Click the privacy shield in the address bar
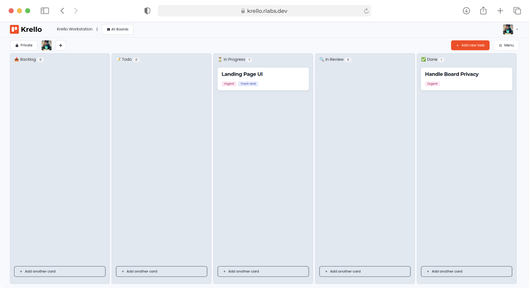 point(147,10)
